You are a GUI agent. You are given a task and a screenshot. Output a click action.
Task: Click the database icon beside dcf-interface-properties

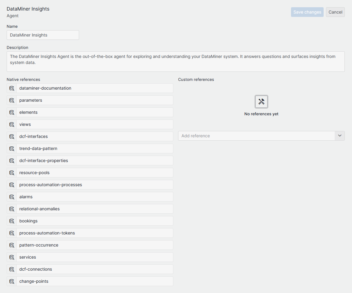pos(12,161)
